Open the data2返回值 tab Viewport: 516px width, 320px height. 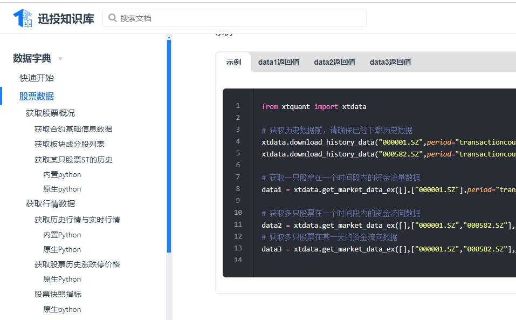click(x=334, y=62)
